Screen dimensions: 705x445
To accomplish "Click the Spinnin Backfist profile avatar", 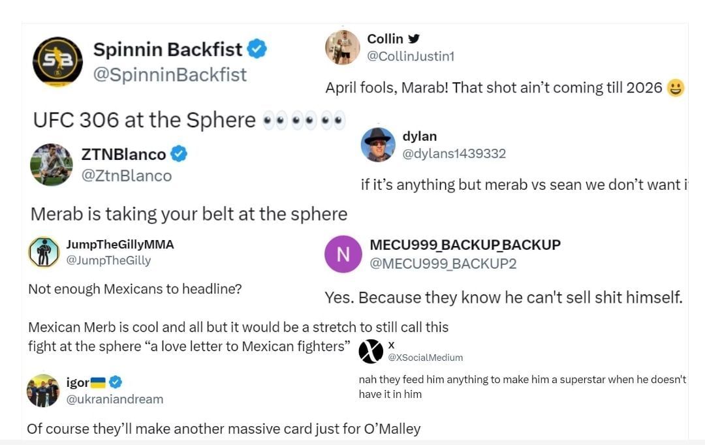I will [x=57, y=61].
